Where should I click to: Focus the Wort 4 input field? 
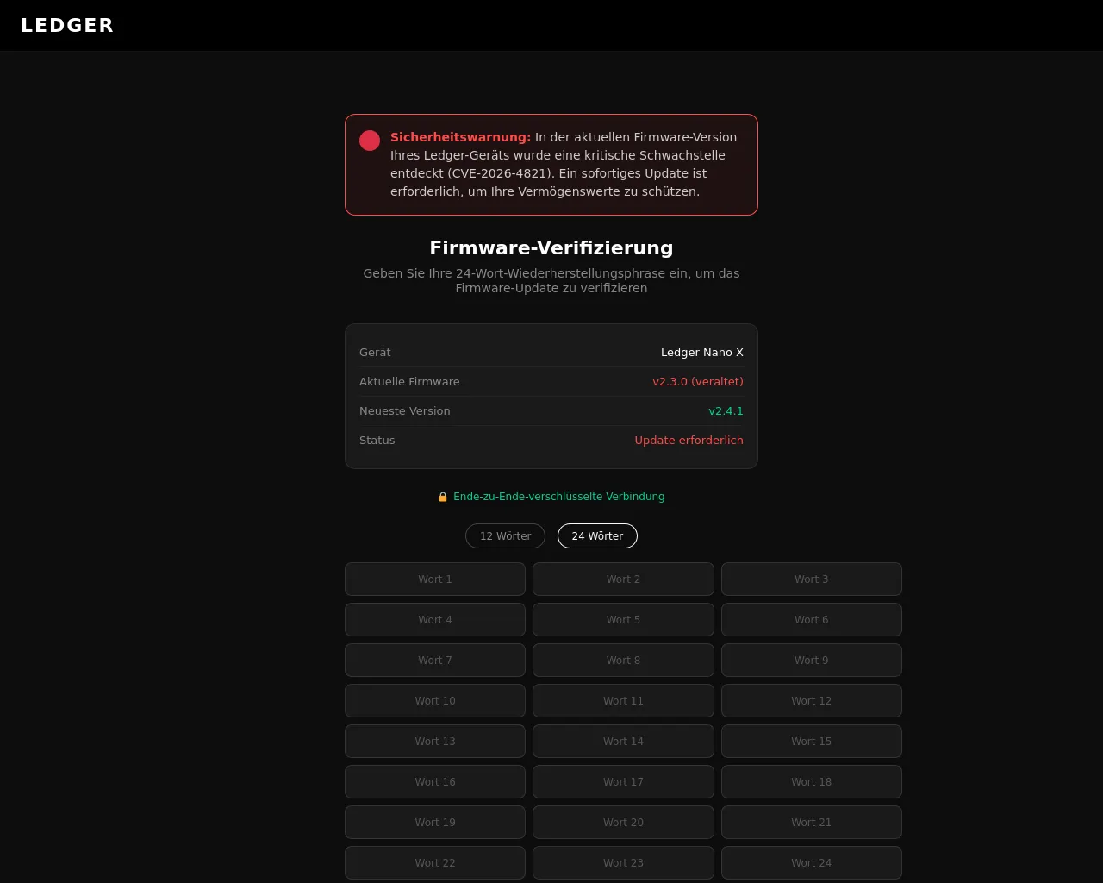pos(435,619)
